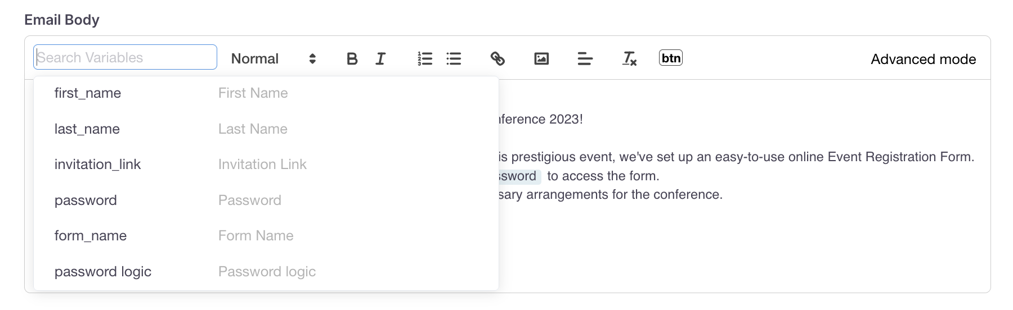Toggle bold formatting
Viewport: 1013px width, 310px height.
coord(352,58)
